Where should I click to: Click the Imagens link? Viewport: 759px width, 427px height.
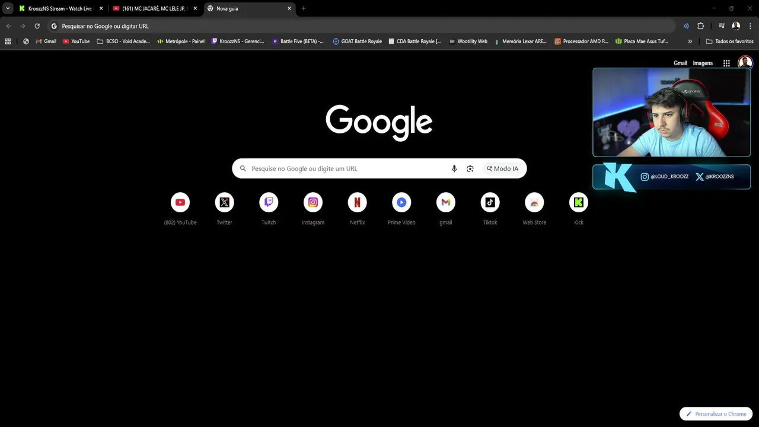pos(703,63)
